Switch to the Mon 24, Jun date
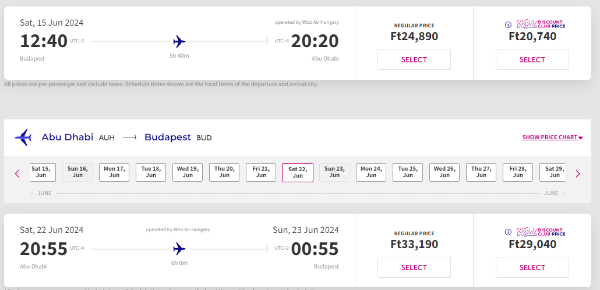 (371, 172)
